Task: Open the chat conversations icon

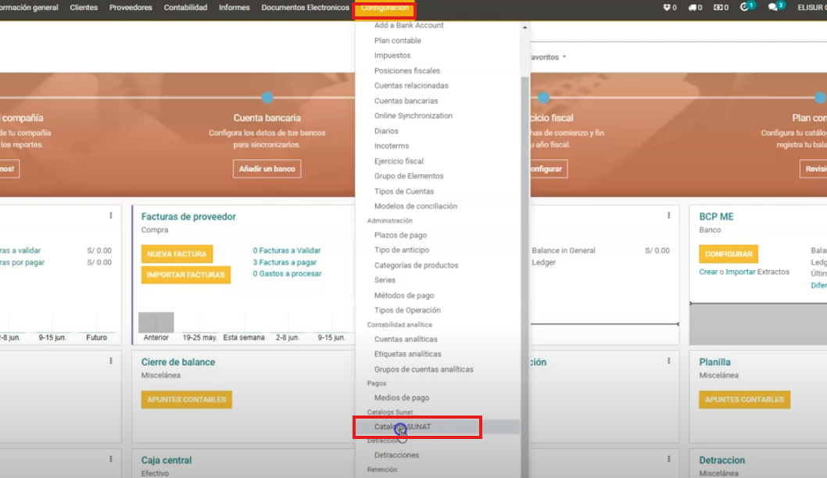Action: click(773, 8)
